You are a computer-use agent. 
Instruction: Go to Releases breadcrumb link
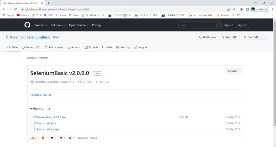click(x=32, y=58)
